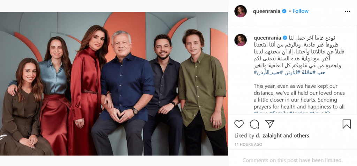The image size is (357, 166).
Task: Open the three-dot more options menu
Action: [347, 11]
